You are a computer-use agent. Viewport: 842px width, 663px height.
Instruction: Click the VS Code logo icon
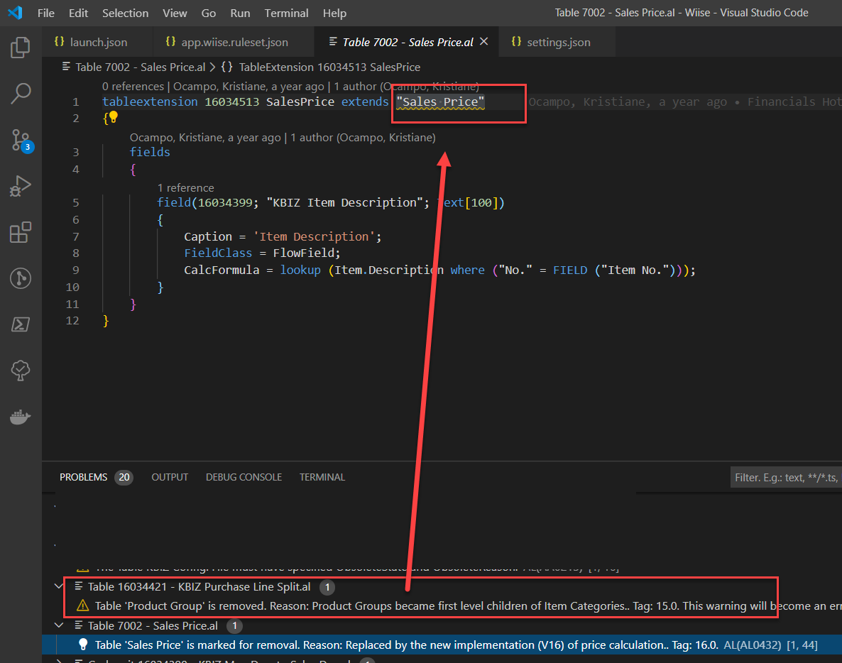click(x=15, y=12)
